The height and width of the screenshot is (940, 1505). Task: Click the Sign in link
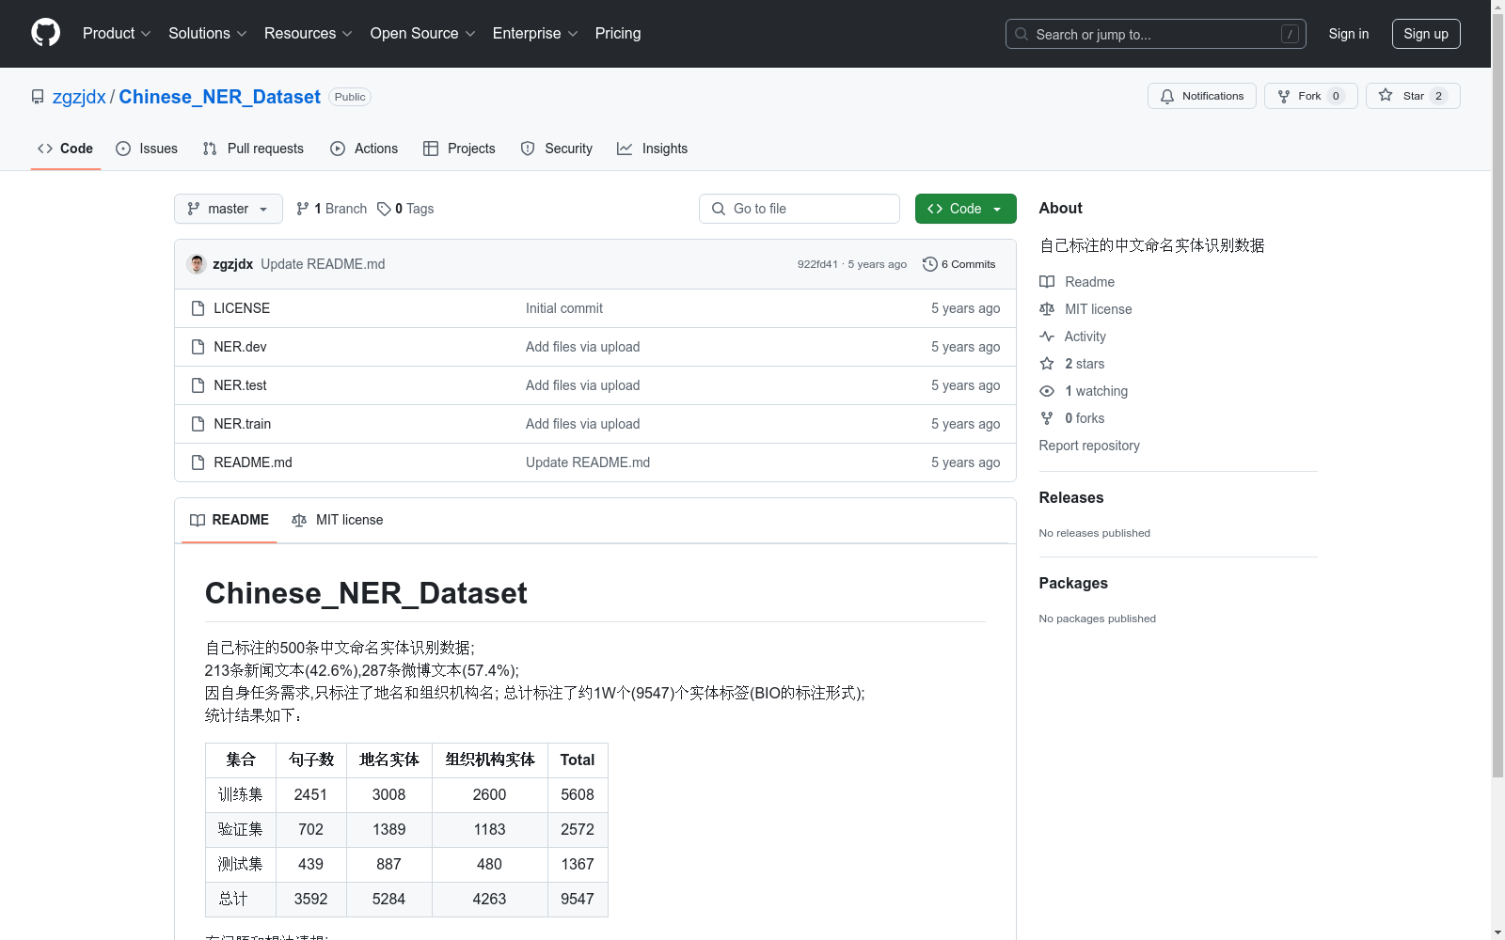[x=1349, y=34]
